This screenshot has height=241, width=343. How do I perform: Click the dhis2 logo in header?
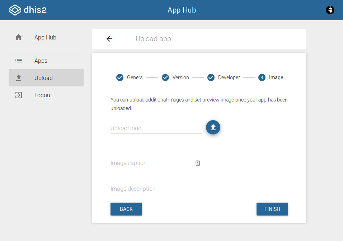28,10
